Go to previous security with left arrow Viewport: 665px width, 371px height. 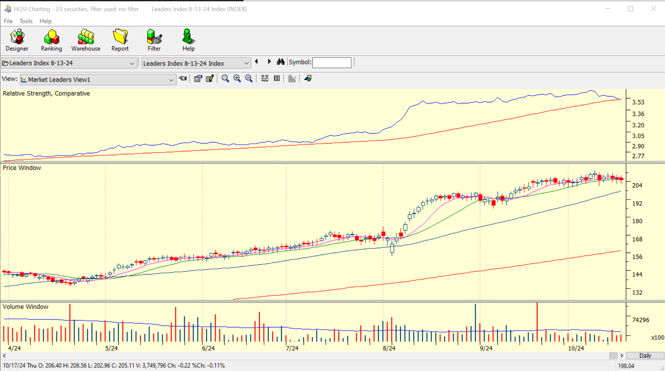pos(257,62)
